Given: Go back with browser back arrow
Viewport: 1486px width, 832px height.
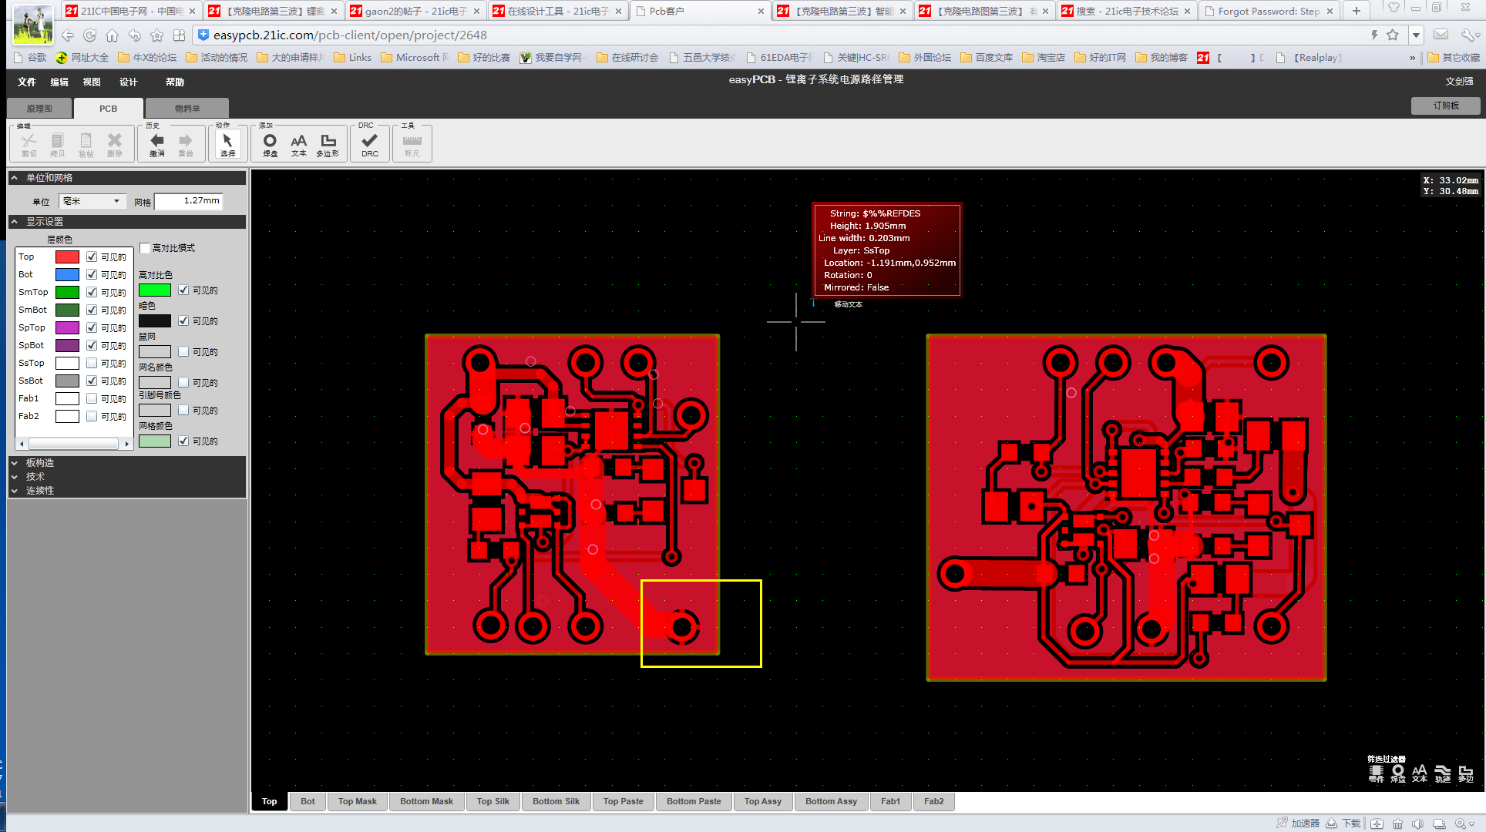Looking at the screenshot, I should pyautogui.click(x=68, y=35).
